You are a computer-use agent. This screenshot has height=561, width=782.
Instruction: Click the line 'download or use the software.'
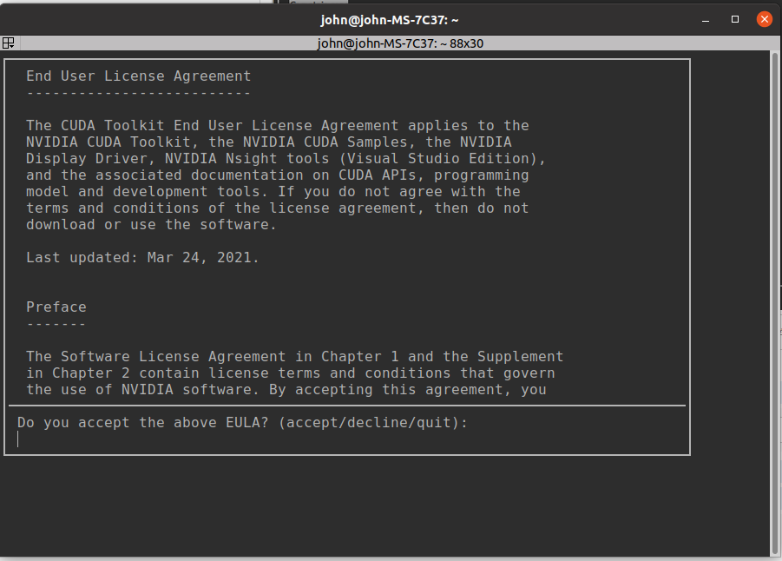point(151,225)
